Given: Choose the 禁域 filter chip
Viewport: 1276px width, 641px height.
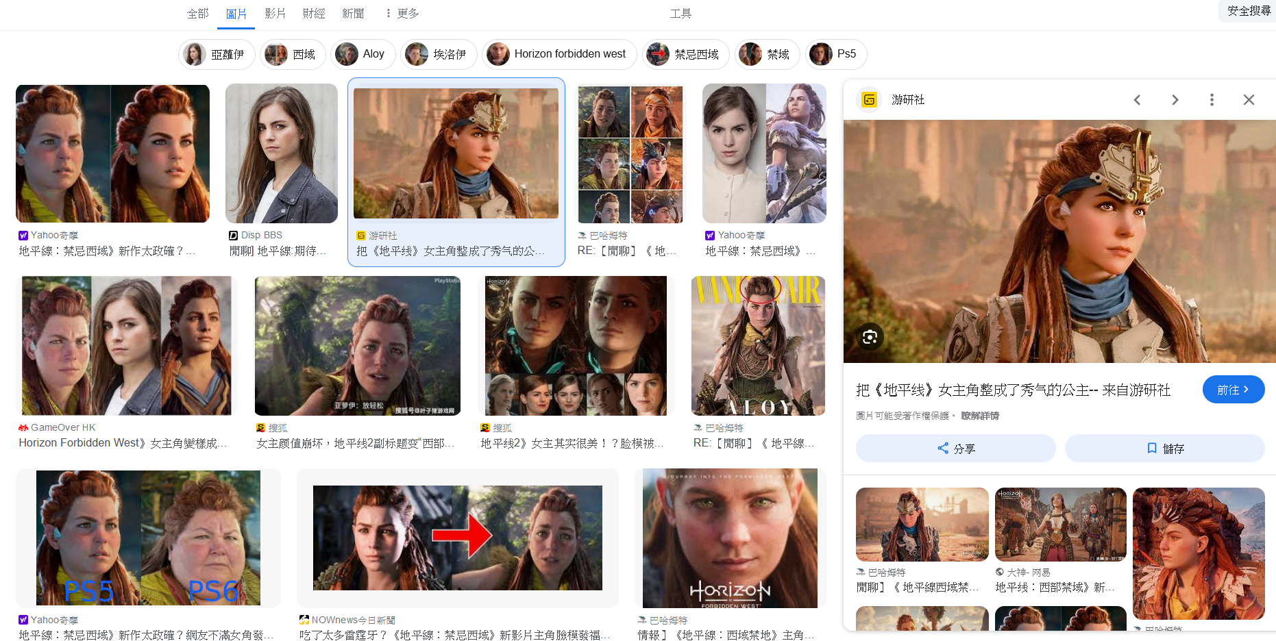Looking at the screenshot, I should pyautogui.click(x=767, y=54).
